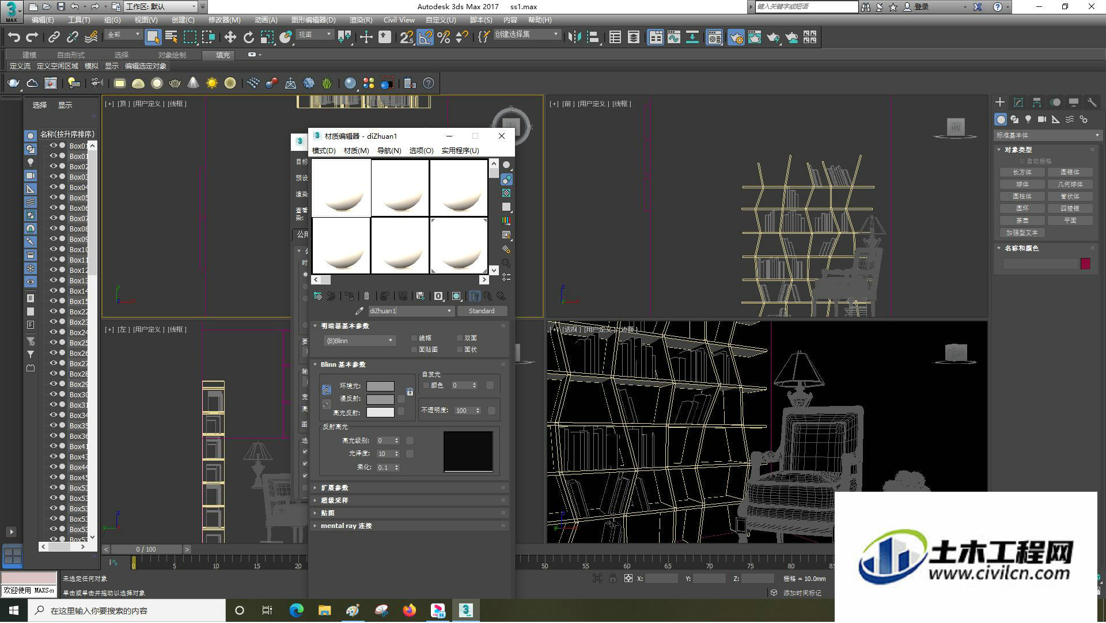This screenshot has height=623, width=1106.
Task: Click Reset Map/Mtl trash icon
Action: click(366, 296)
